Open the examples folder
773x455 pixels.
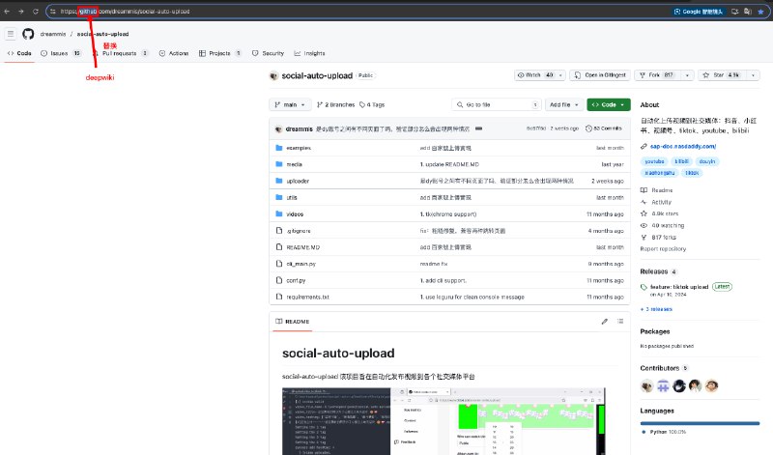[x=299, y=148]
